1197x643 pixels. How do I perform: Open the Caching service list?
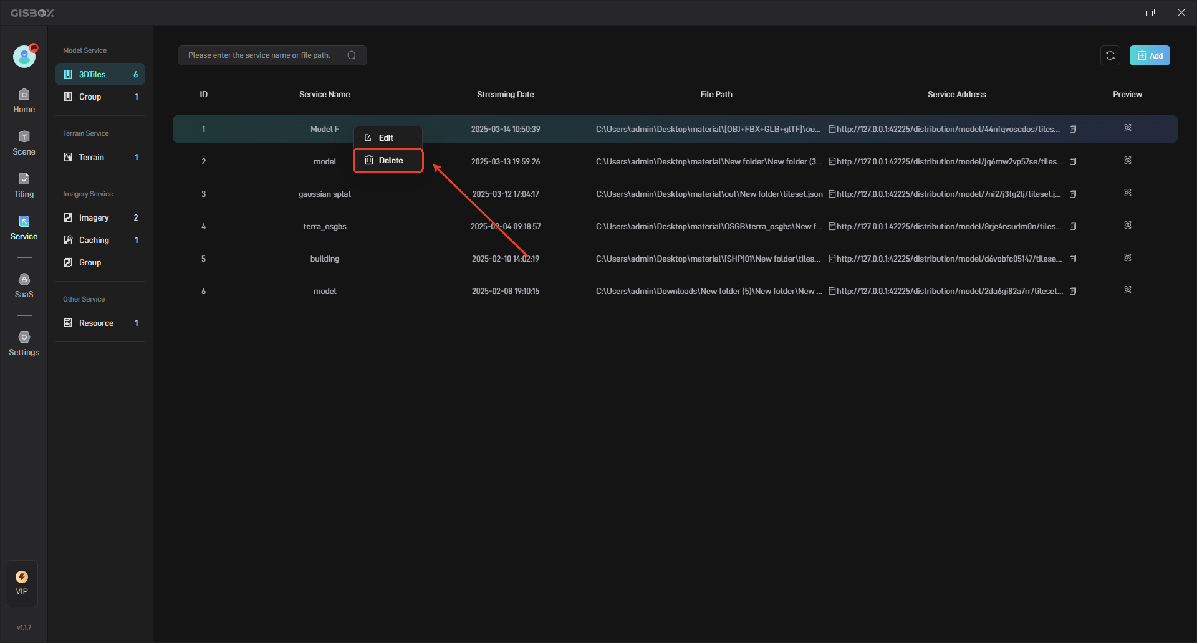pyautogui.click(x=100, y=240)
